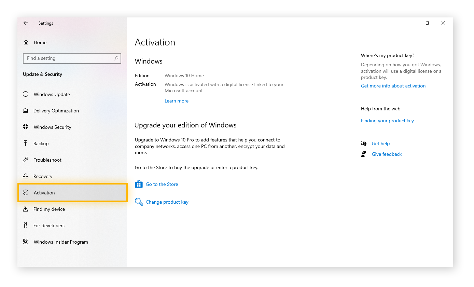
Task: Select the For developers icon
Action: 26,225
